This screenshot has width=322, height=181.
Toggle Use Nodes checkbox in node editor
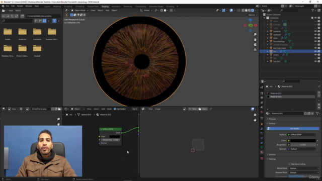tap(115, 109)
